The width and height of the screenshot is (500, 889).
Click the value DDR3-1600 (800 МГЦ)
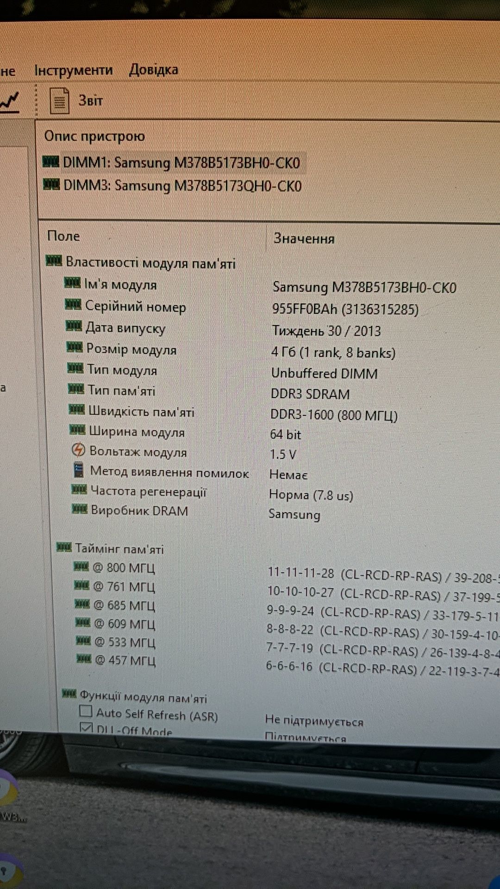[334, 415]
